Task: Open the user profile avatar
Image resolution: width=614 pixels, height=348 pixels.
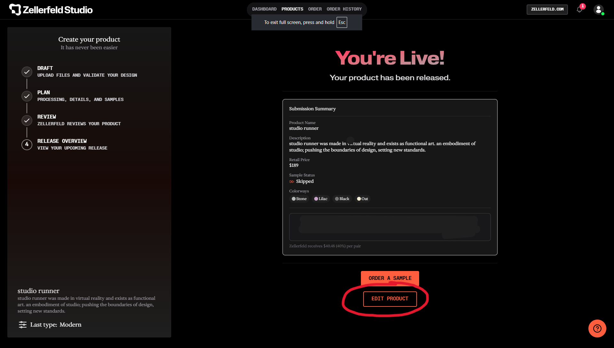Action: 598,10
